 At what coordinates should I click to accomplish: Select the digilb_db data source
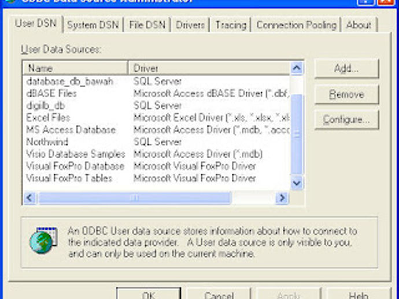[46, 106]
